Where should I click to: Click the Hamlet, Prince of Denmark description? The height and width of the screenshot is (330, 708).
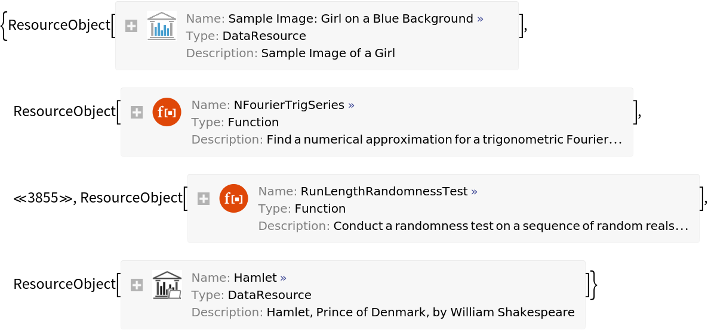click(x=420, y=312)
